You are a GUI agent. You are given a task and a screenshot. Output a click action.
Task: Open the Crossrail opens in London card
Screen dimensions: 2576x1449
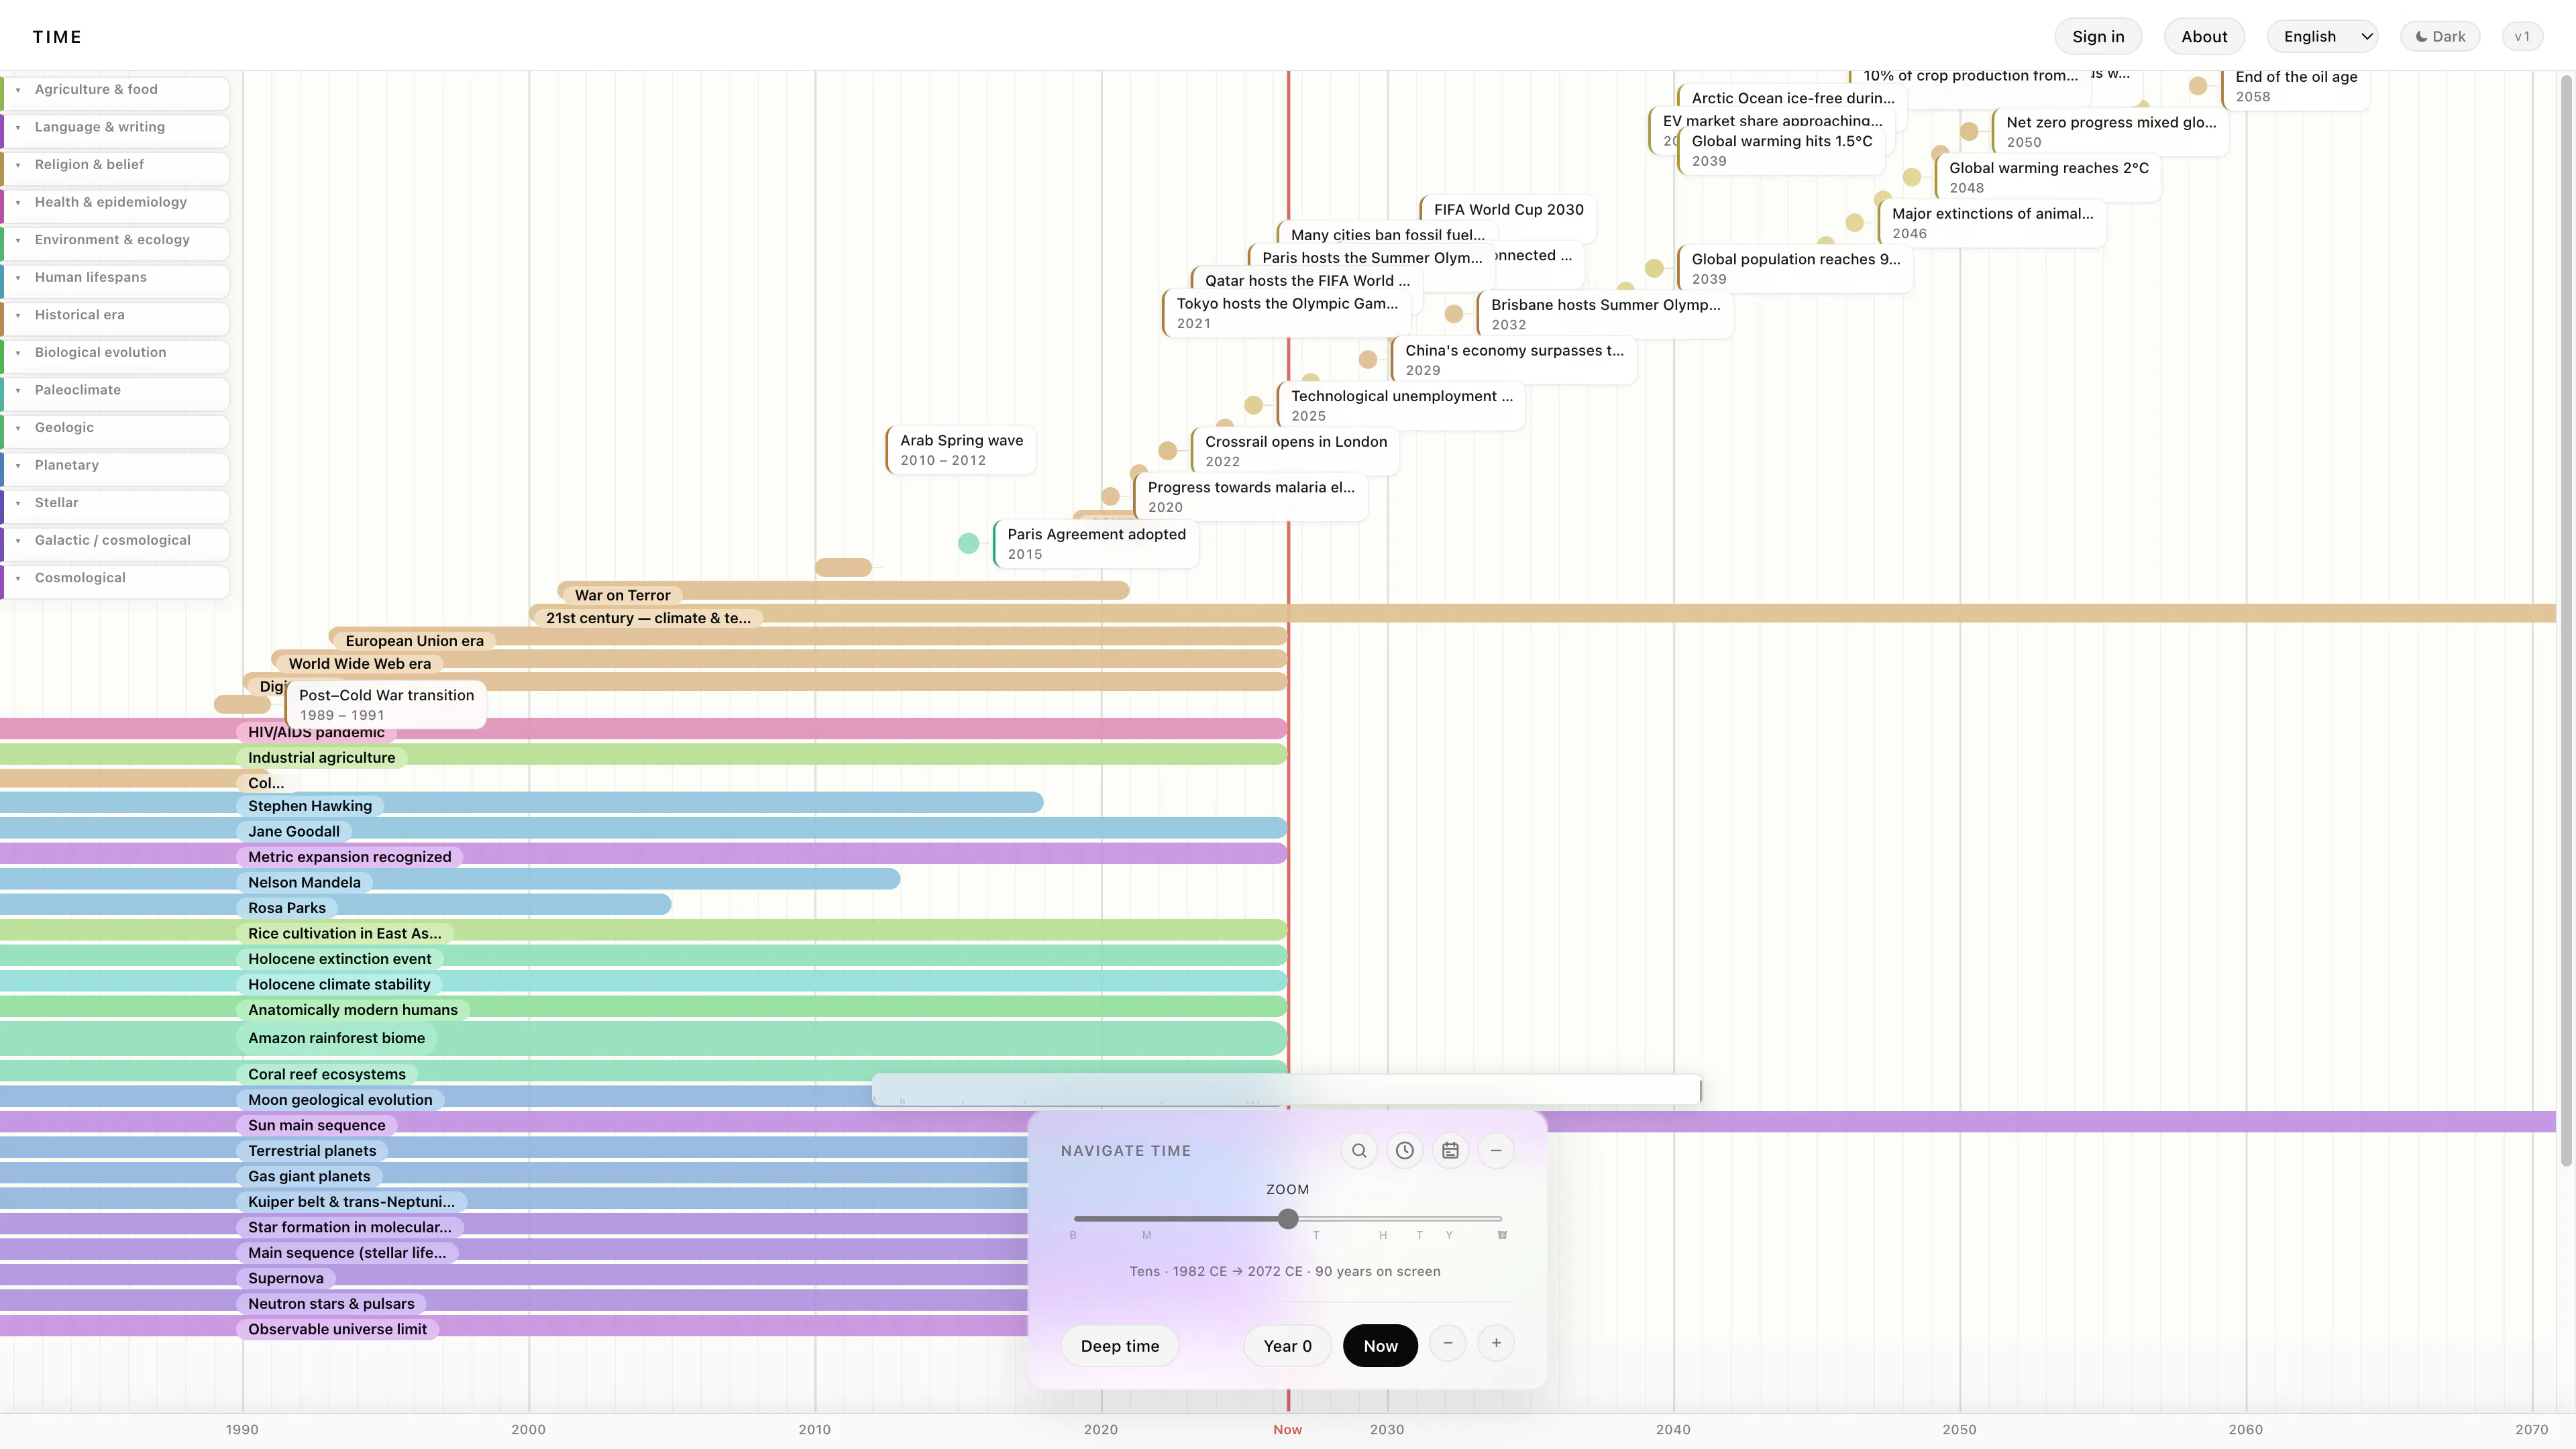pos(1295,451)
